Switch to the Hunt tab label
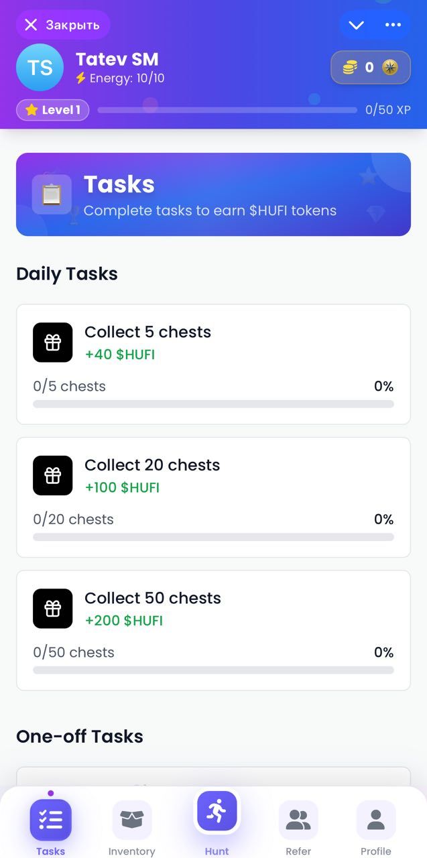The height and width of the screenshot is (858, 427). pyautogui.click(x=216, y=850)
